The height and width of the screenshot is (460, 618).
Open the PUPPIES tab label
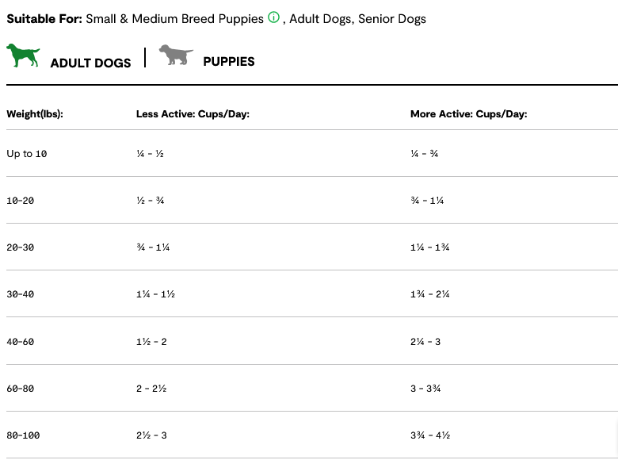coord(229,61)
